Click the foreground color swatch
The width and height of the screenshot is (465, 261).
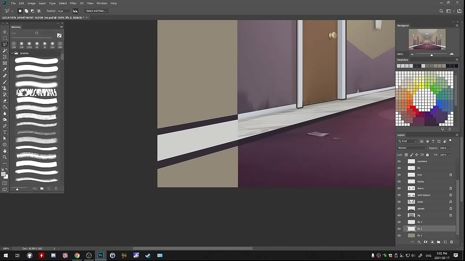click(3, 174)
